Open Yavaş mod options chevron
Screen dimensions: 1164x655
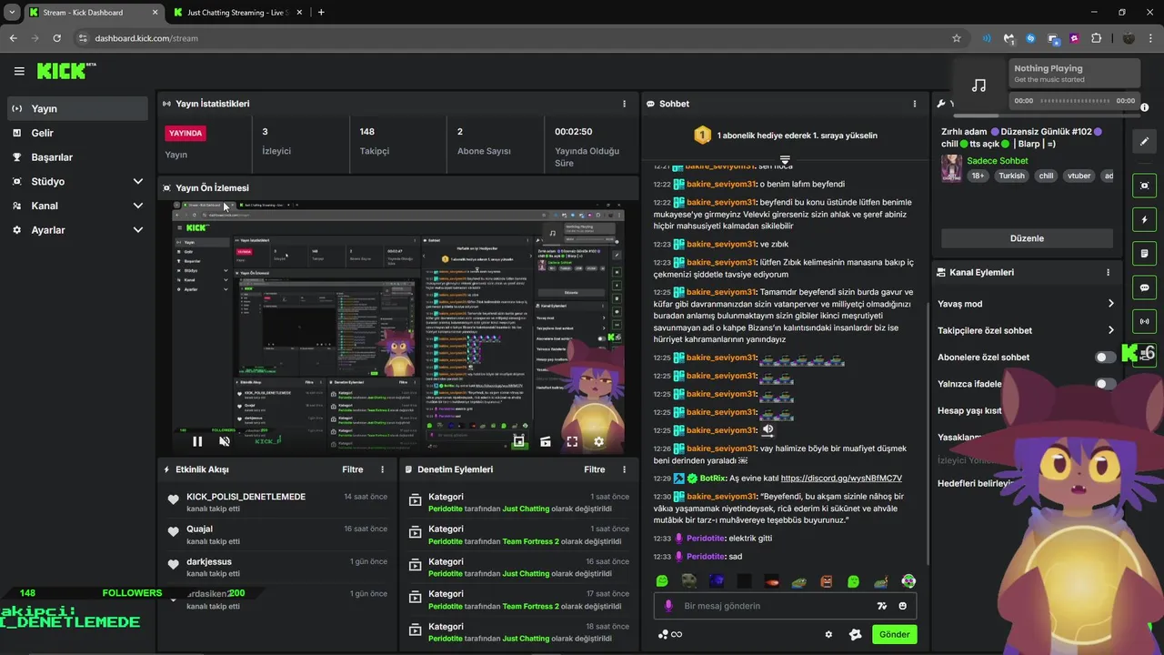pos(1110,304)
